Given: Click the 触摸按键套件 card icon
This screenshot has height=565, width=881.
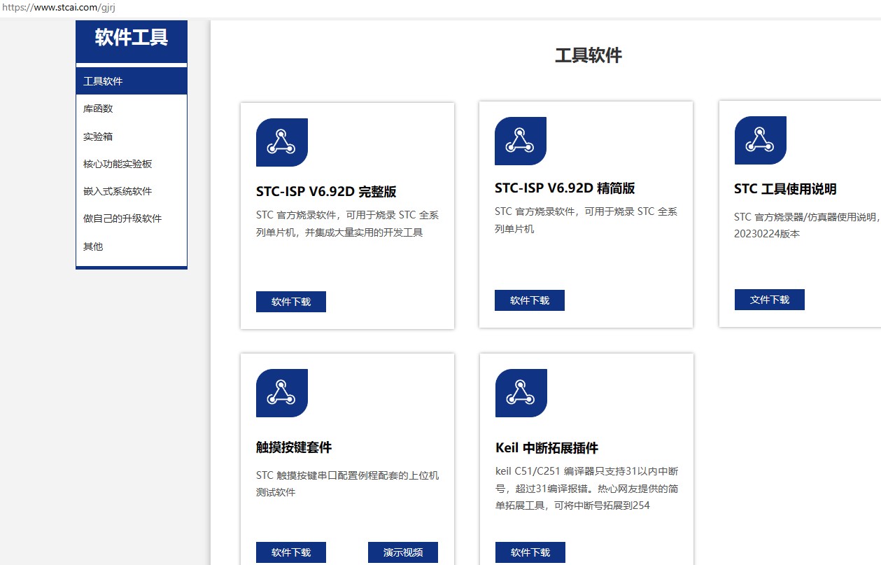Looking at the screenshot, I should click(x=282, y=393).
